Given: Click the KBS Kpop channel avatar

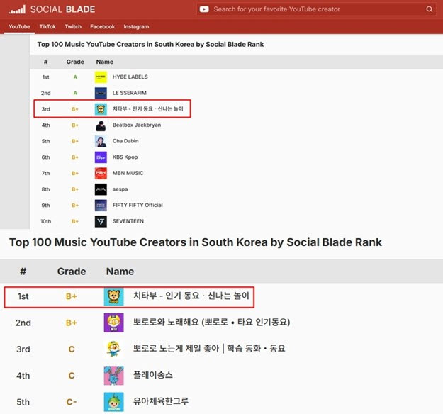Looking at the screenshot, I should pyautogui.click(x=101, y=157).
